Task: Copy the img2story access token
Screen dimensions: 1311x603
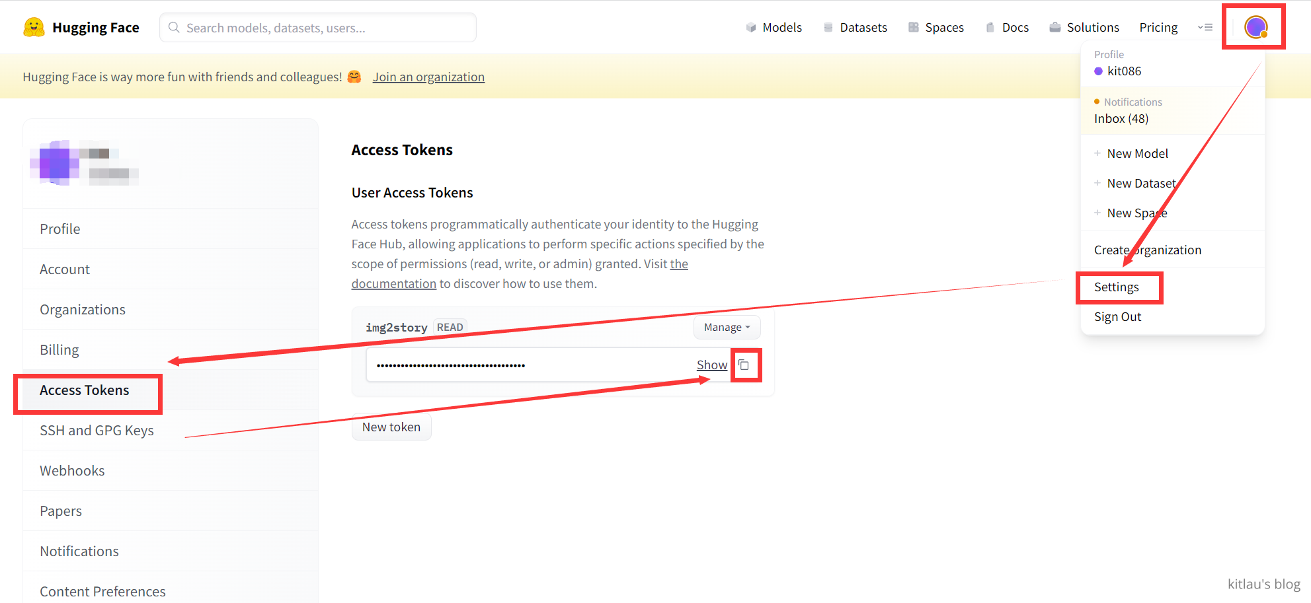Action: coord(744,365)
